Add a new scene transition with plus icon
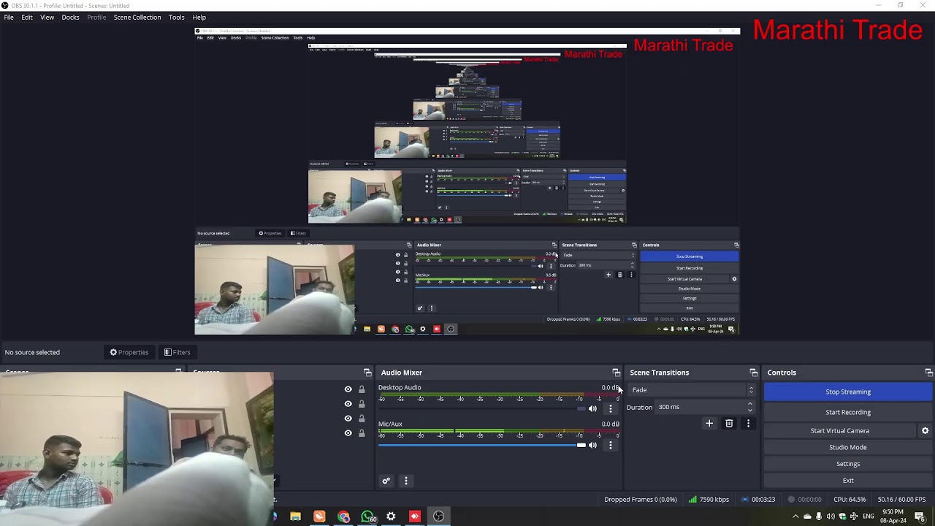 pyautogui.click(x=709, y=423)
